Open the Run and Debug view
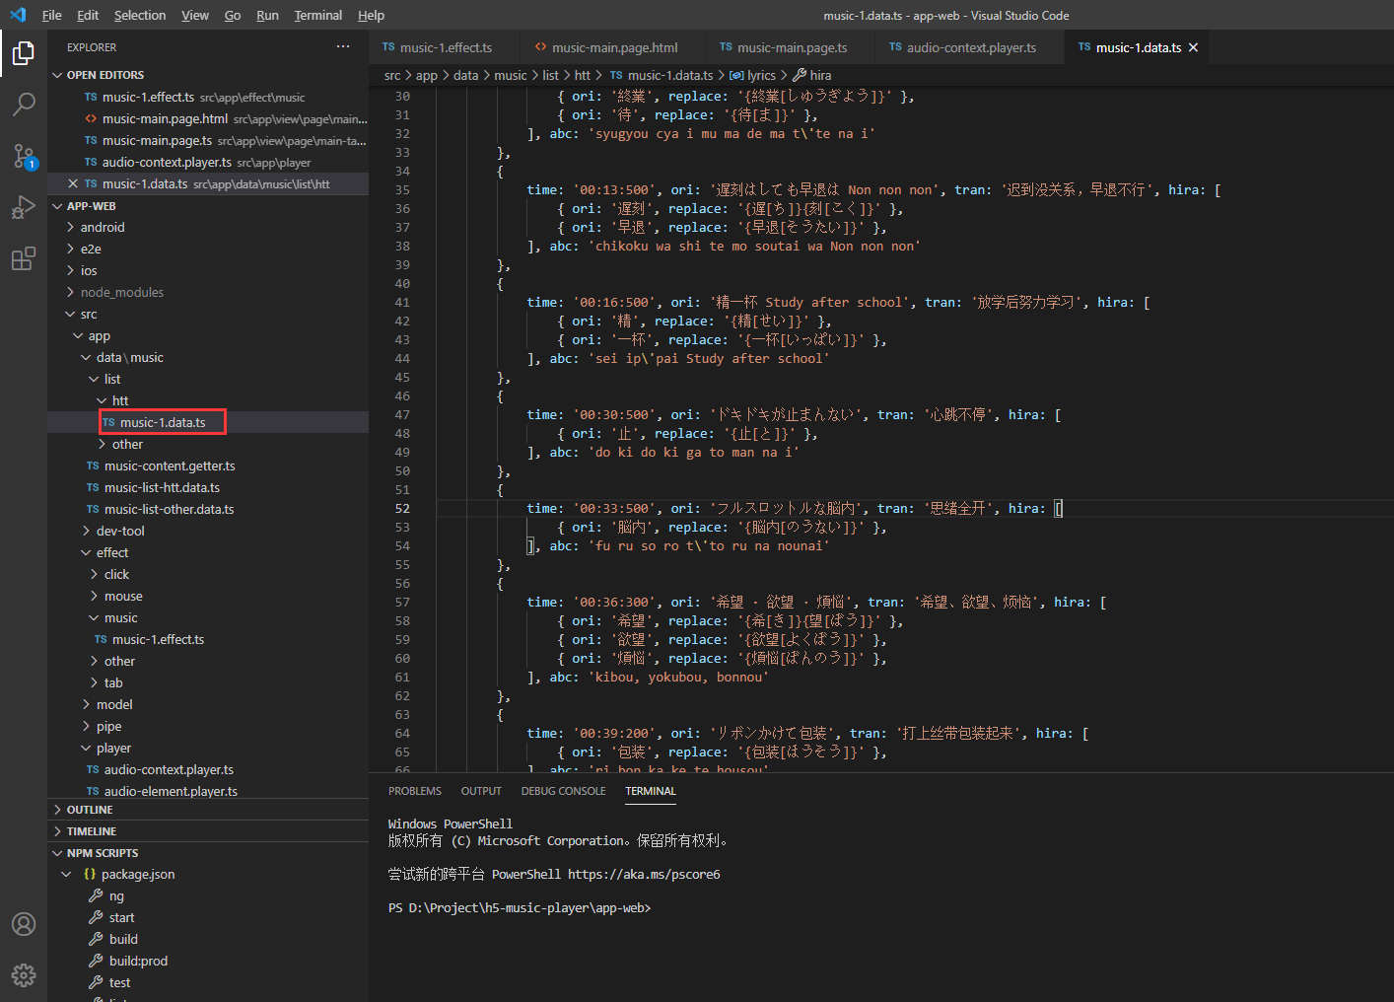 coord(24,207)
